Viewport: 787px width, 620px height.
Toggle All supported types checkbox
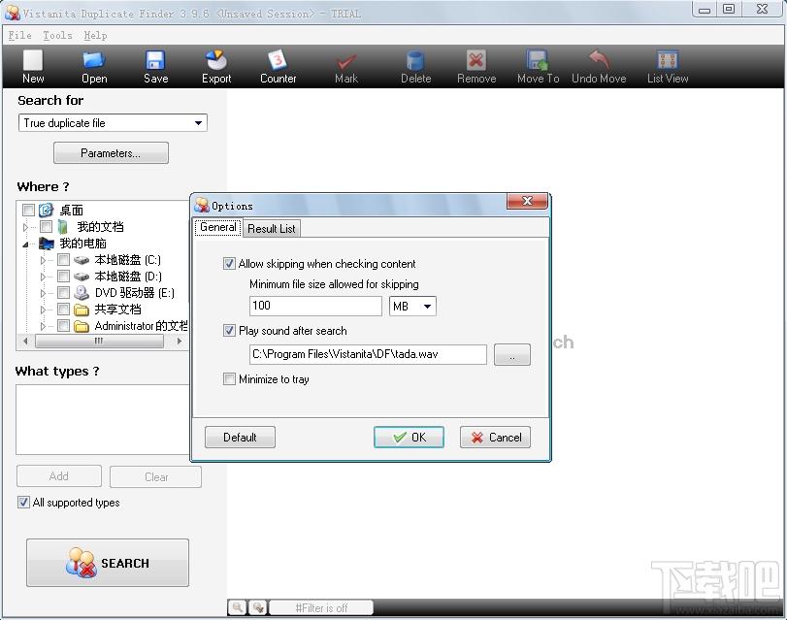pos(23,502)
